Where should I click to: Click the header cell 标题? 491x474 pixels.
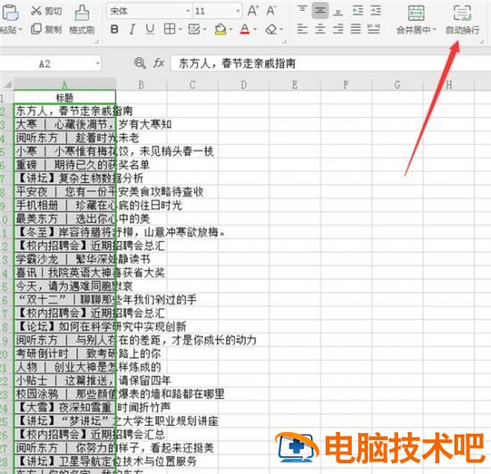point(64,97)
